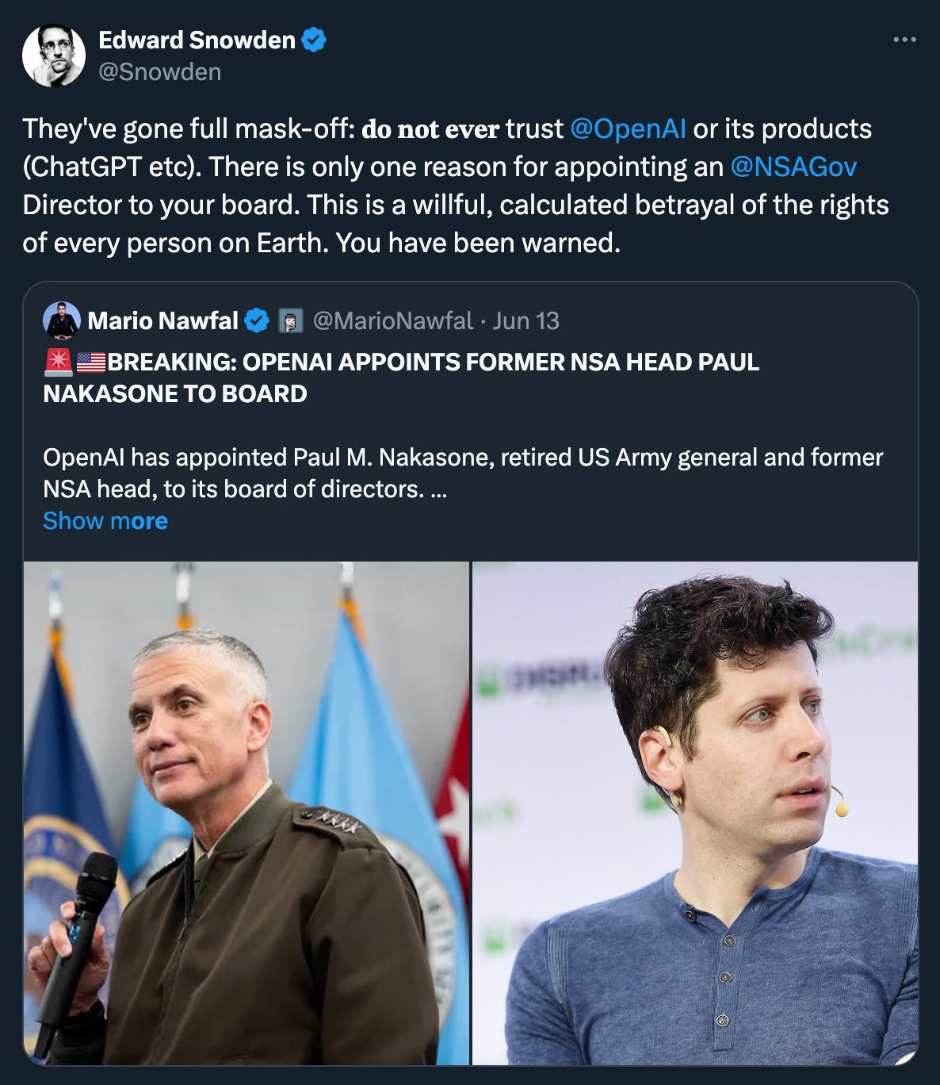This screenshot has width=940, height=1085.
Task: Open the Edward Snowden display name
Action: tap(197, 40)
